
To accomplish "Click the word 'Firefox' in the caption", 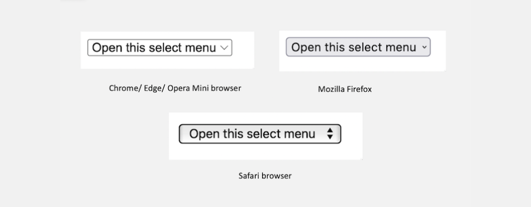I will (359, 89).
